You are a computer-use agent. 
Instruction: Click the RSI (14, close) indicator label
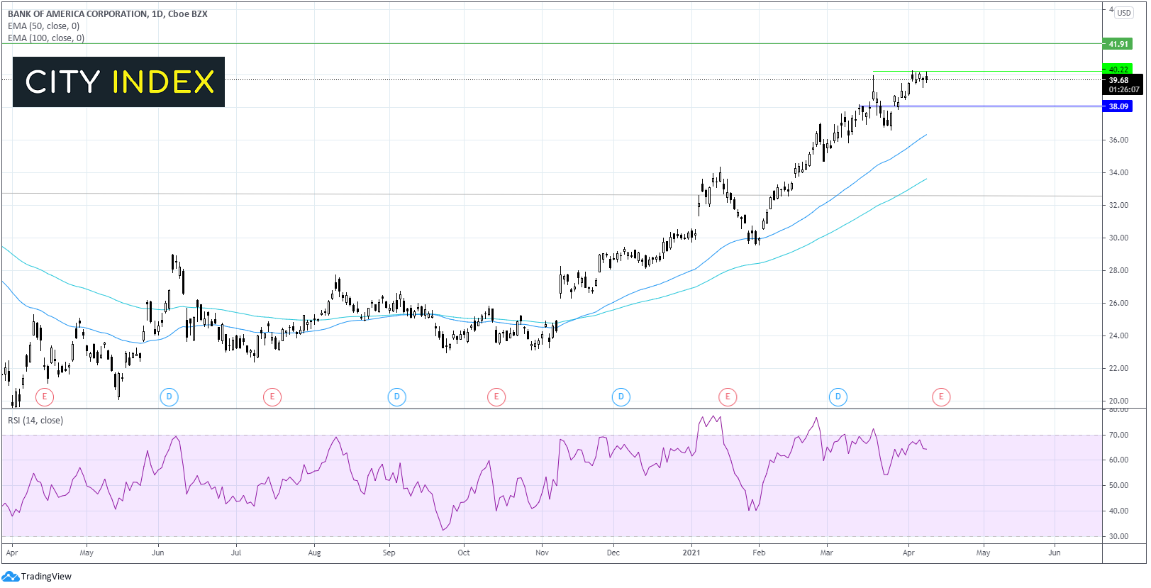coord(35,421)
